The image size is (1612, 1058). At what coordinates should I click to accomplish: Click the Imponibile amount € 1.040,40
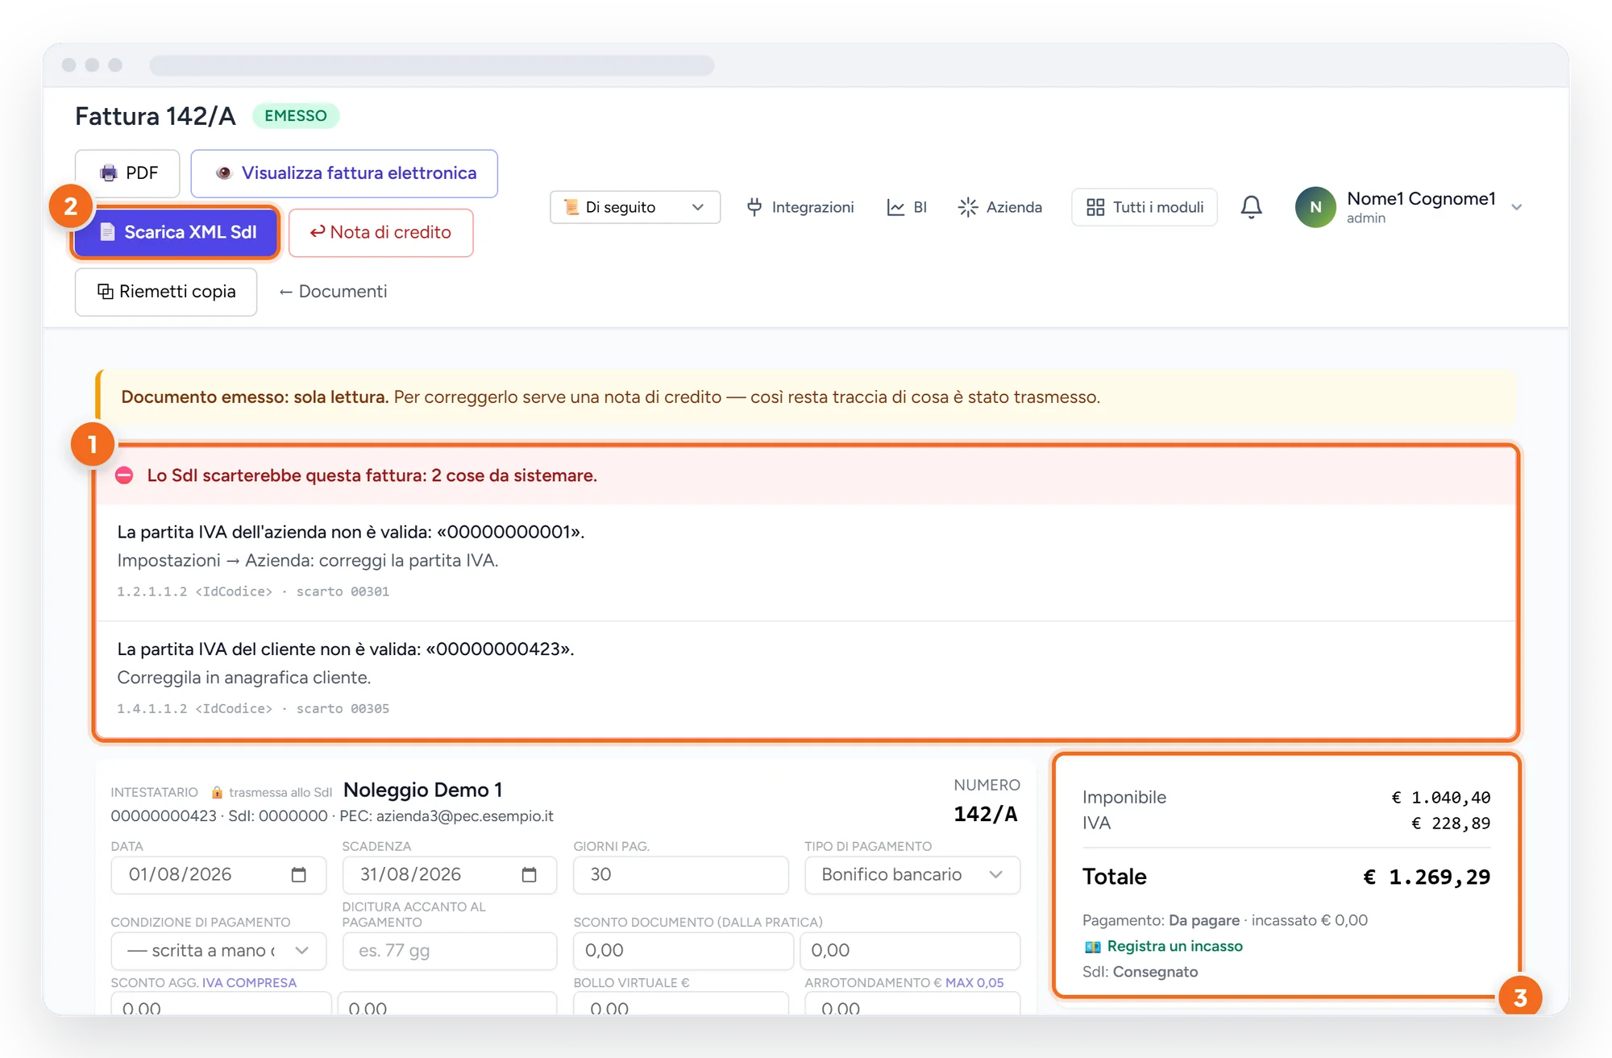(x=1441, y=798)
